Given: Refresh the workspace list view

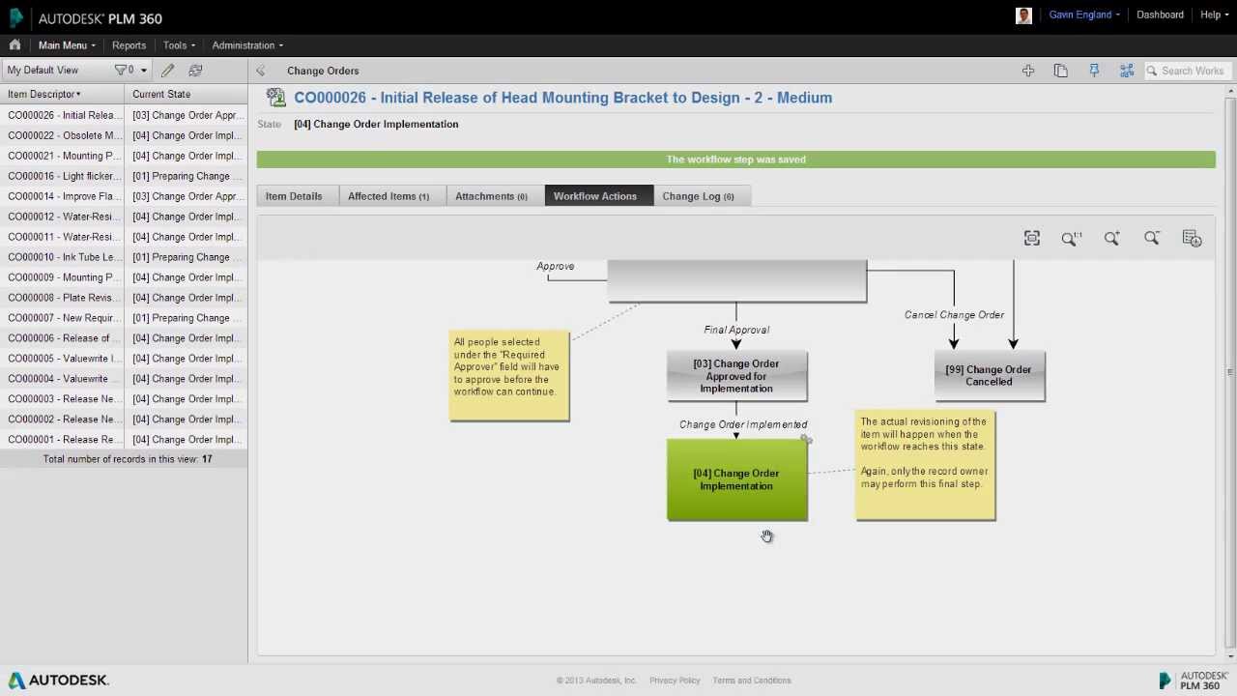Looking at the screenshot, I should pyautogui.click(x=195, y=71).
